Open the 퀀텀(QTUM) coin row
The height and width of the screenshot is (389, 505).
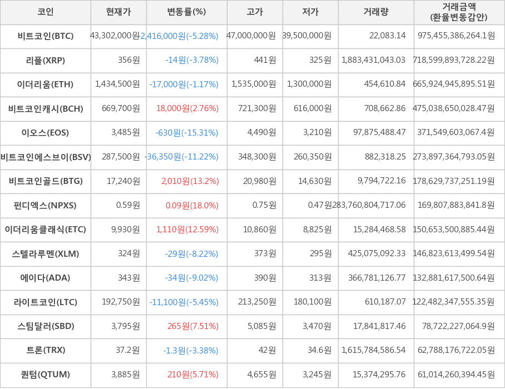(x=46, y=375)
